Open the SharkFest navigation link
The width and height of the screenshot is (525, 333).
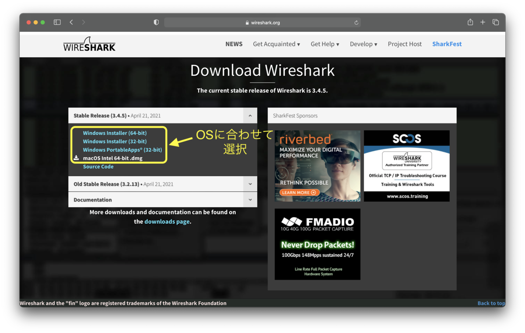click(x=447, y=44)
